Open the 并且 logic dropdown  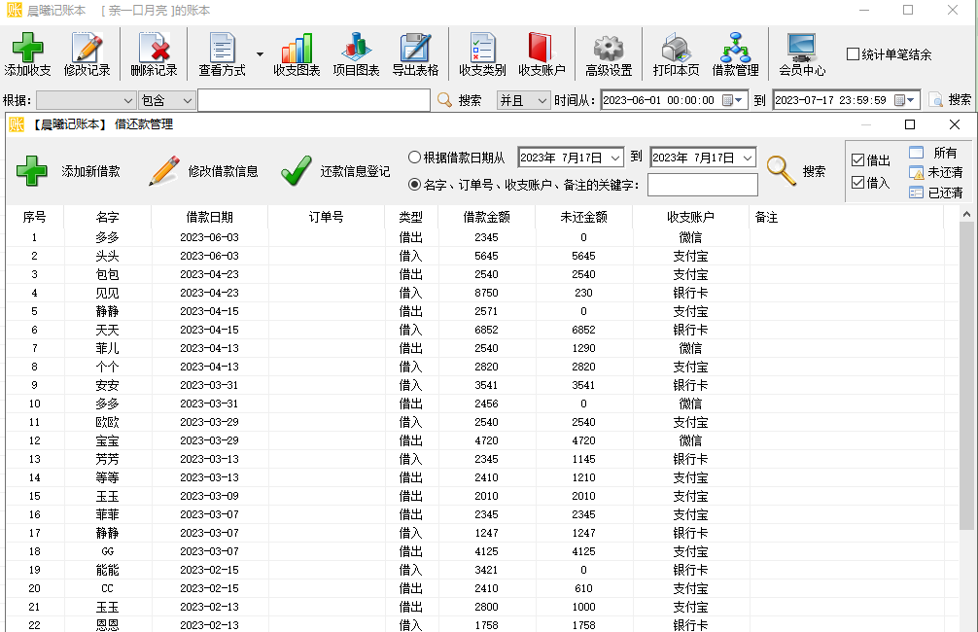pos(523,100)
